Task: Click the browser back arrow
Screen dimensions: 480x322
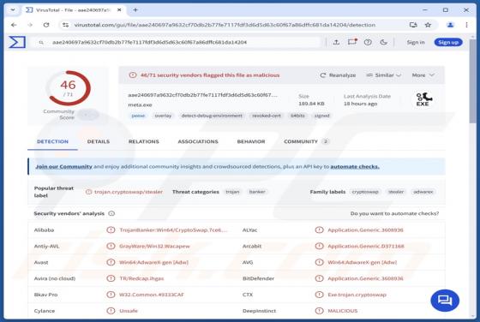Action: pyautogui.click(x=14, y=25)
